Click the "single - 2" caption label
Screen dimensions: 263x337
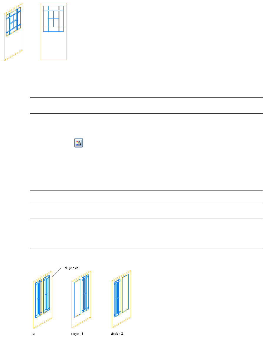click(117, 333)
